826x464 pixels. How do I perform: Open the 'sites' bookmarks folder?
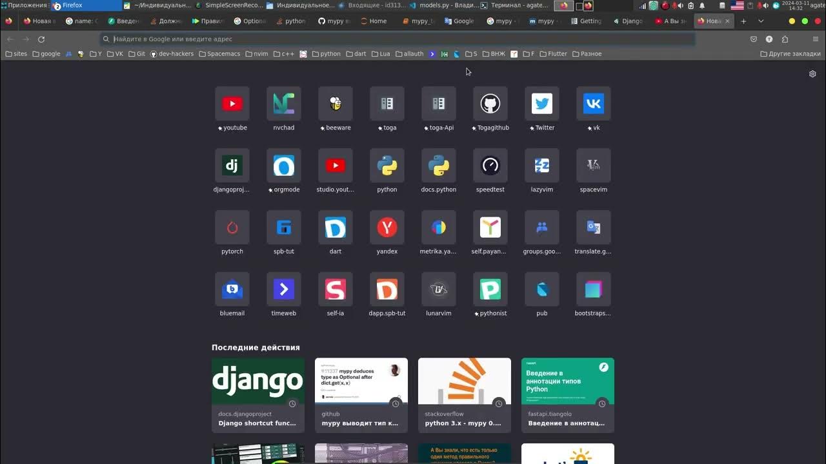16,54
